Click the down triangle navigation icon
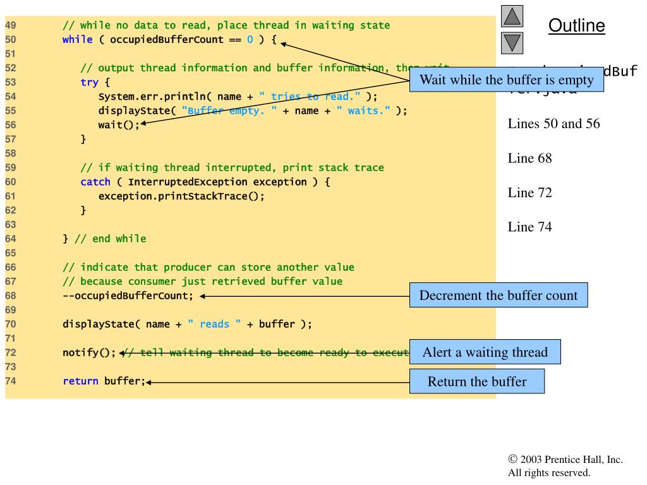The height and width of the screenshot is (485, 647). 512,44
